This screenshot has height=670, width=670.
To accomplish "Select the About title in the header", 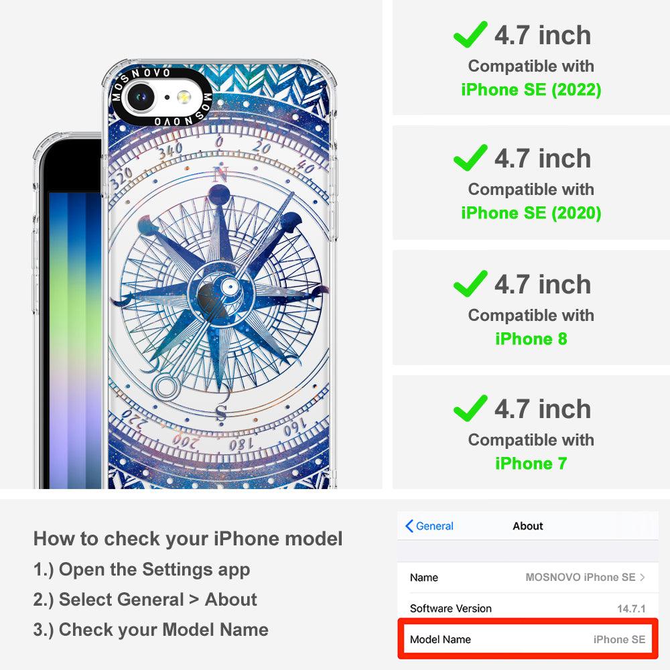I will click(x=528, y=526).
